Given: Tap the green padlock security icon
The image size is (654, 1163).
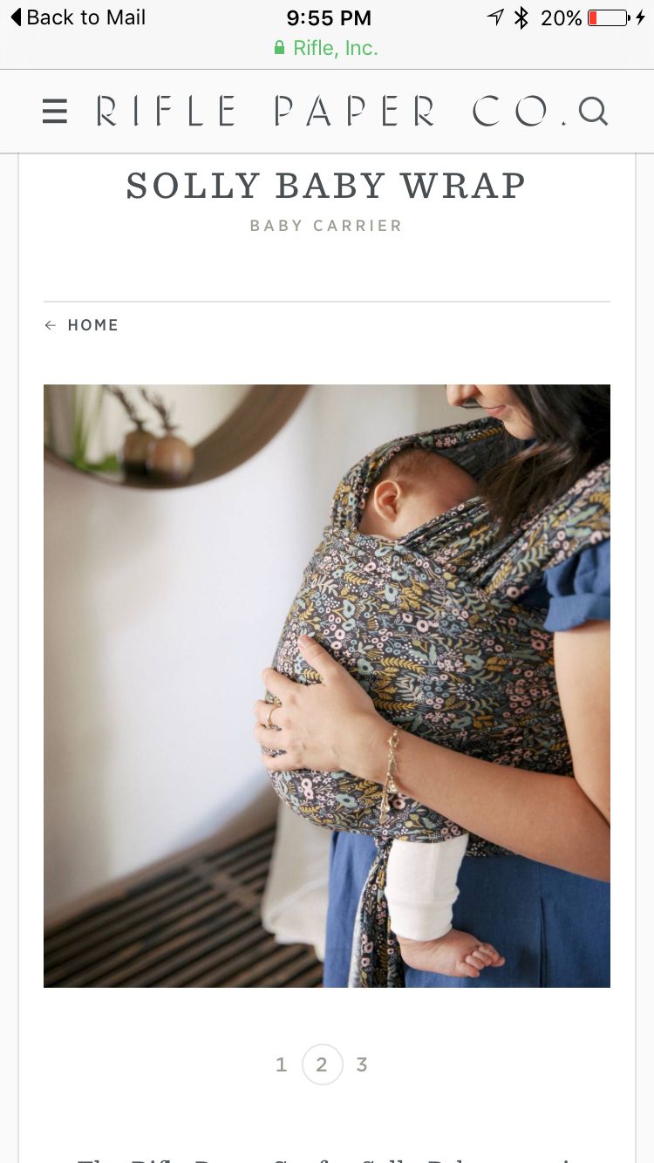Looking at the screenshot, I should (280, 48).
